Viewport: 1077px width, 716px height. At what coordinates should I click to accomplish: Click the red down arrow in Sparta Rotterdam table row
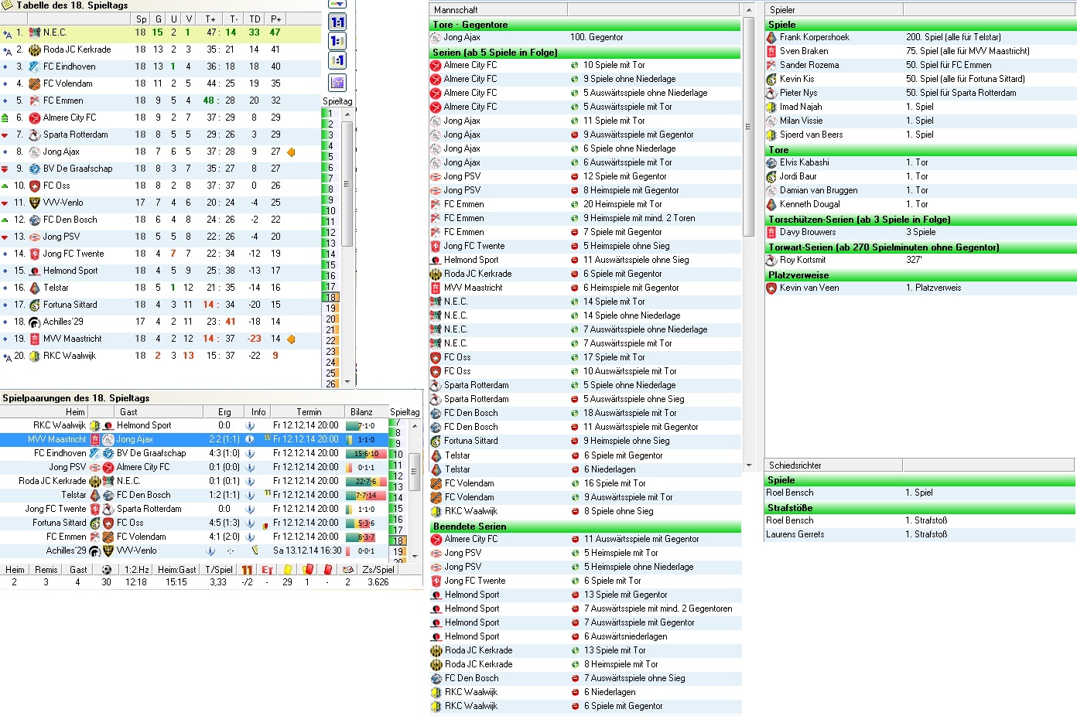pos(5,135)
